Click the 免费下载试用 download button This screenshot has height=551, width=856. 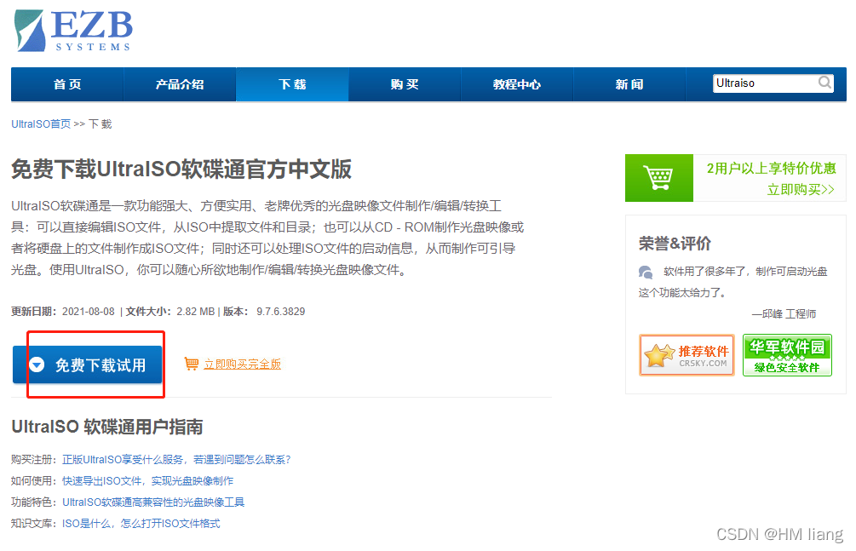click(88, 364)
